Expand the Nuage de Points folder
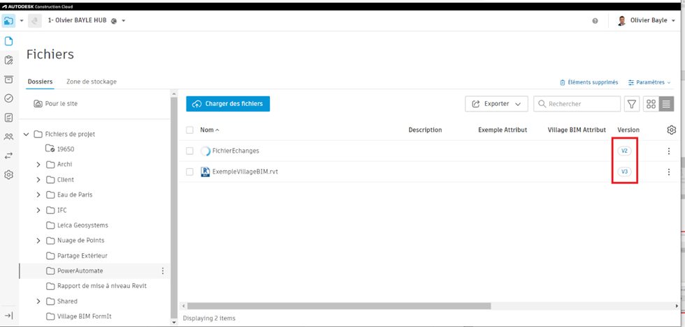Viewport: 685px width, 327px height. 38,241
